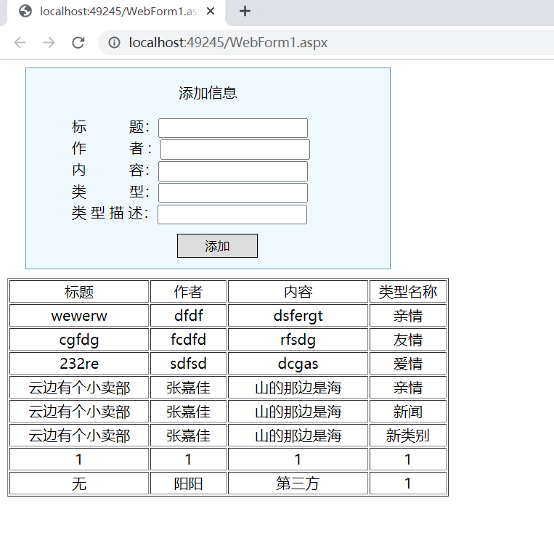Click the 添加 button

click(x=217, y=246)
